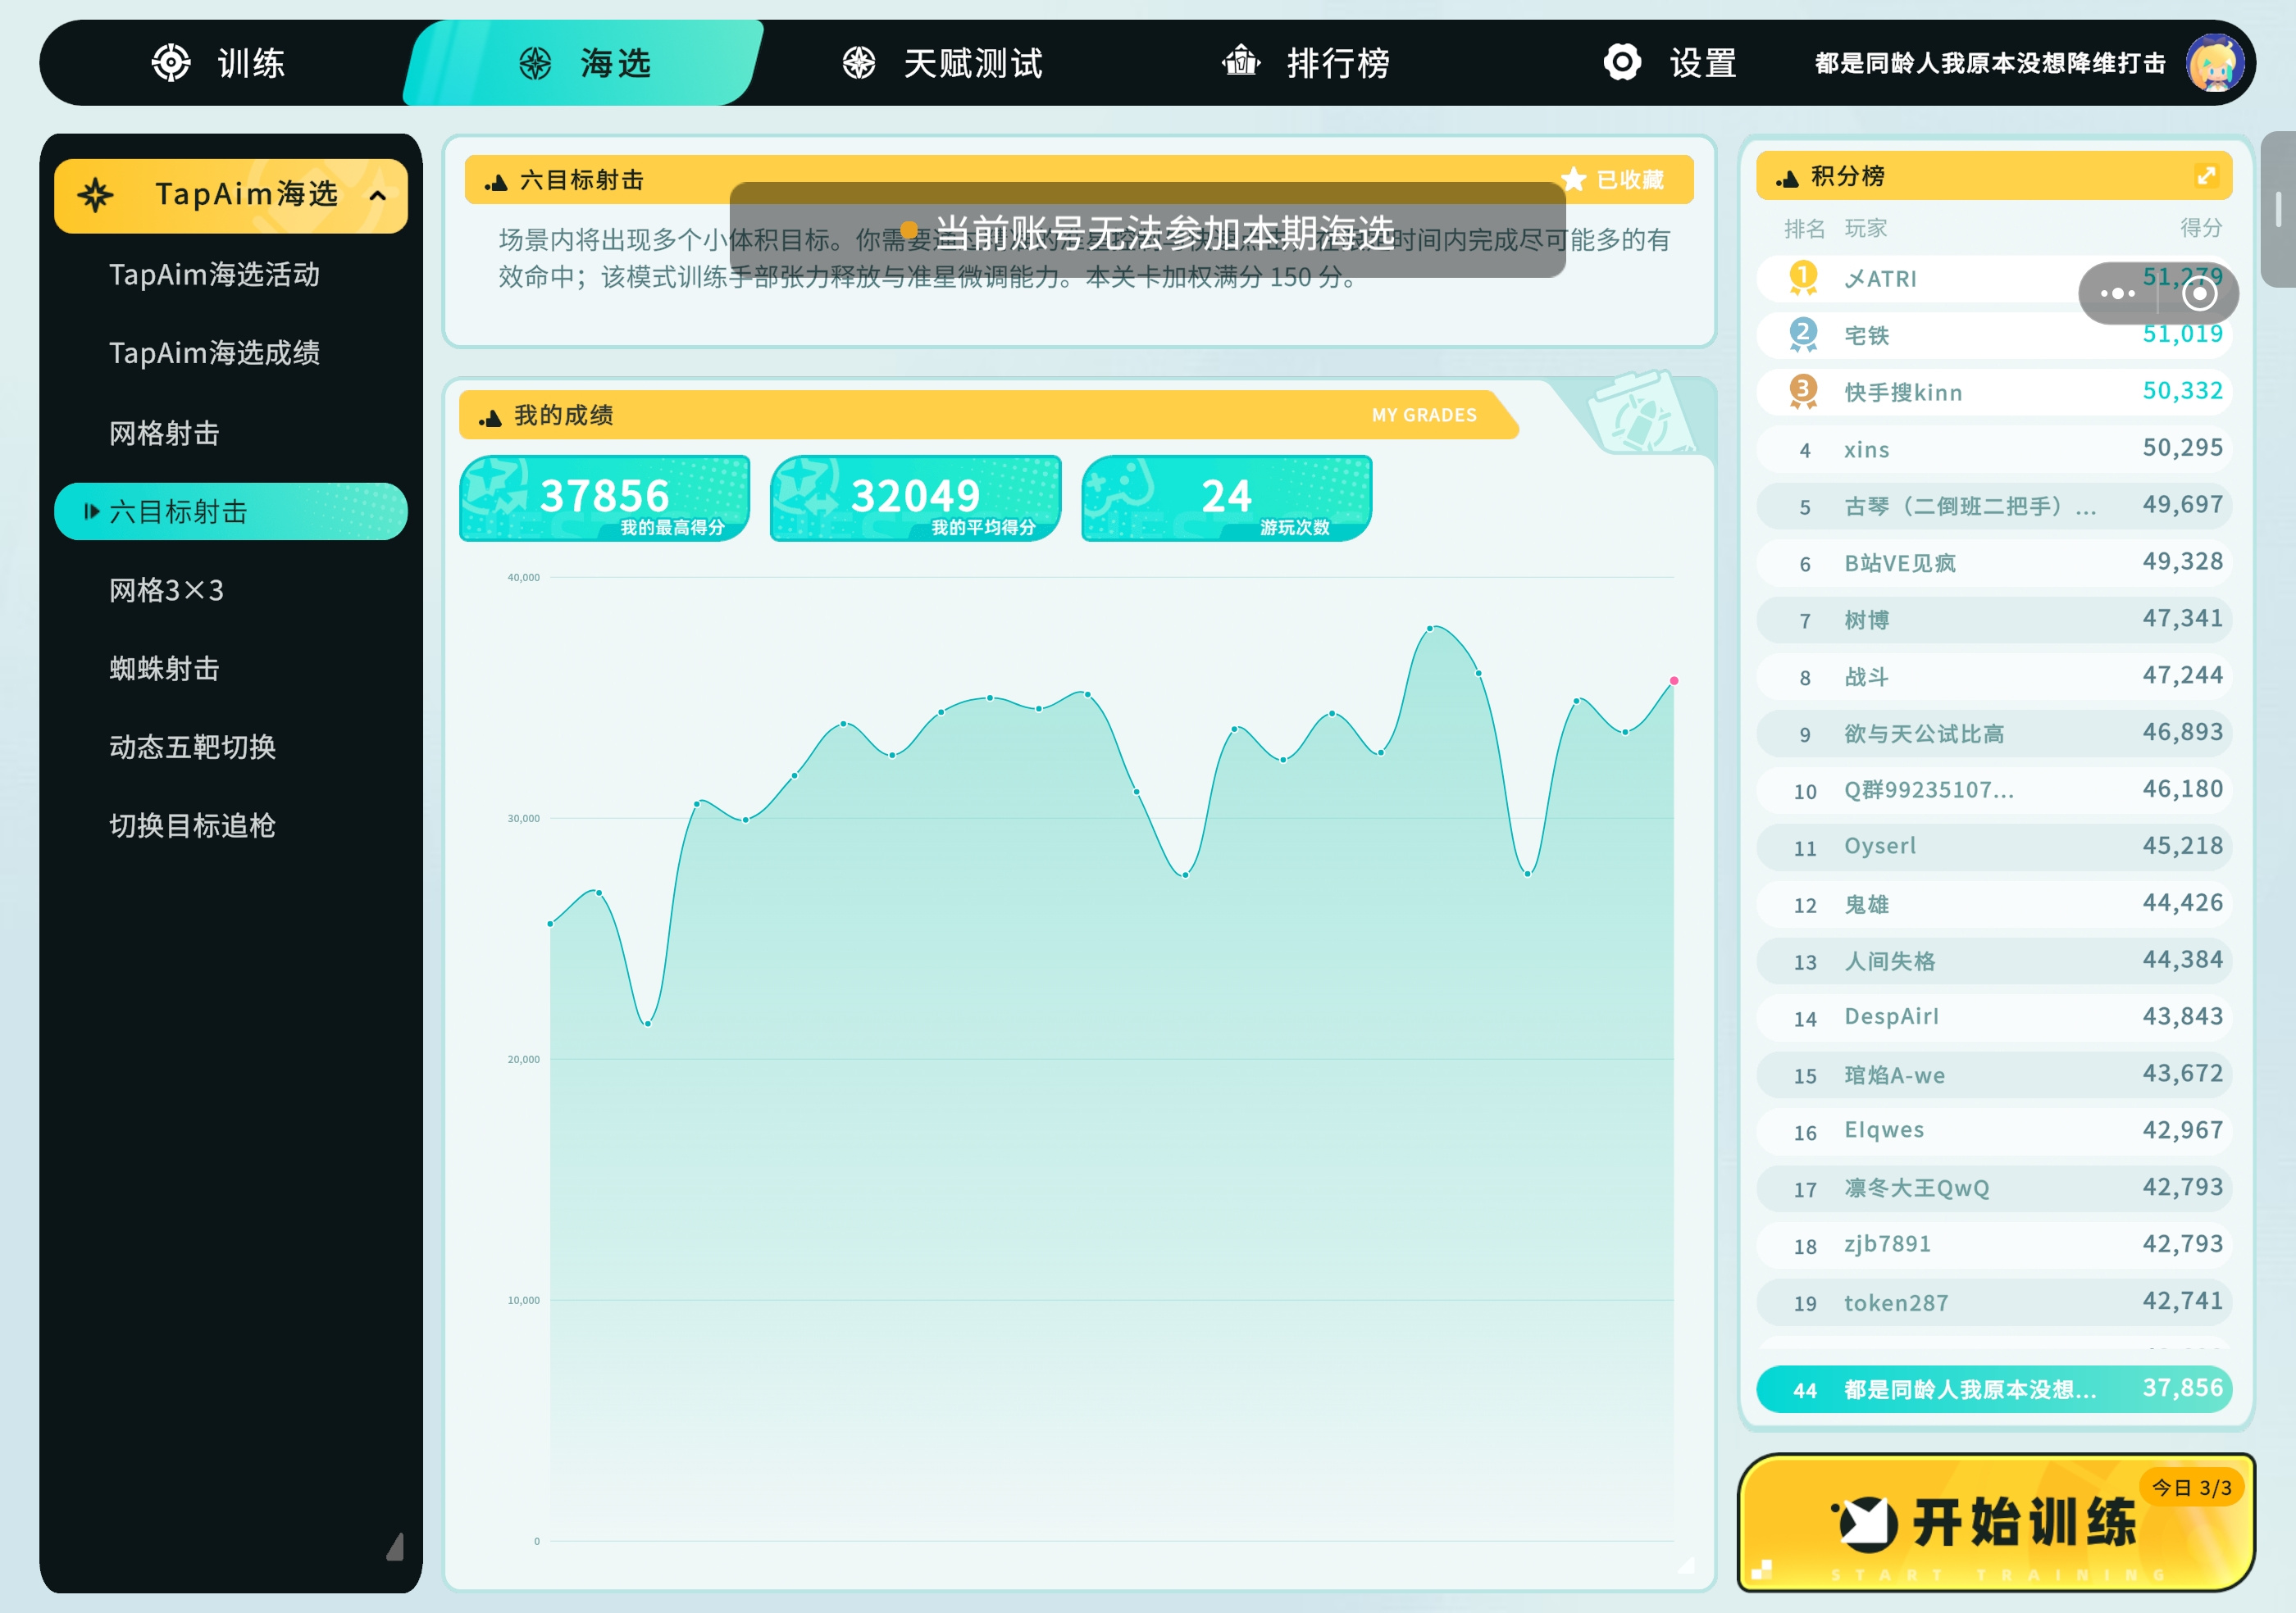Image resolution: width=2296 pixels, height=1613 pixels.
Task: Expand the 积分榜 panel with arrow icon
Action: 2206,176
